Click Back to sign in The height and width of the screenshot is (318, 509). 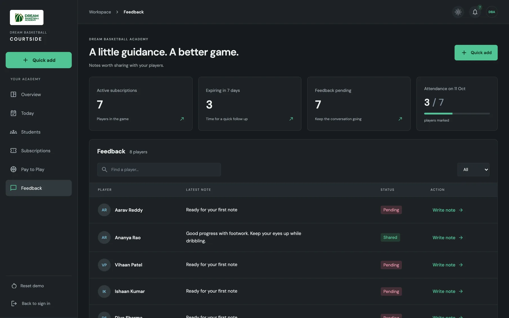tap(31, 303)
